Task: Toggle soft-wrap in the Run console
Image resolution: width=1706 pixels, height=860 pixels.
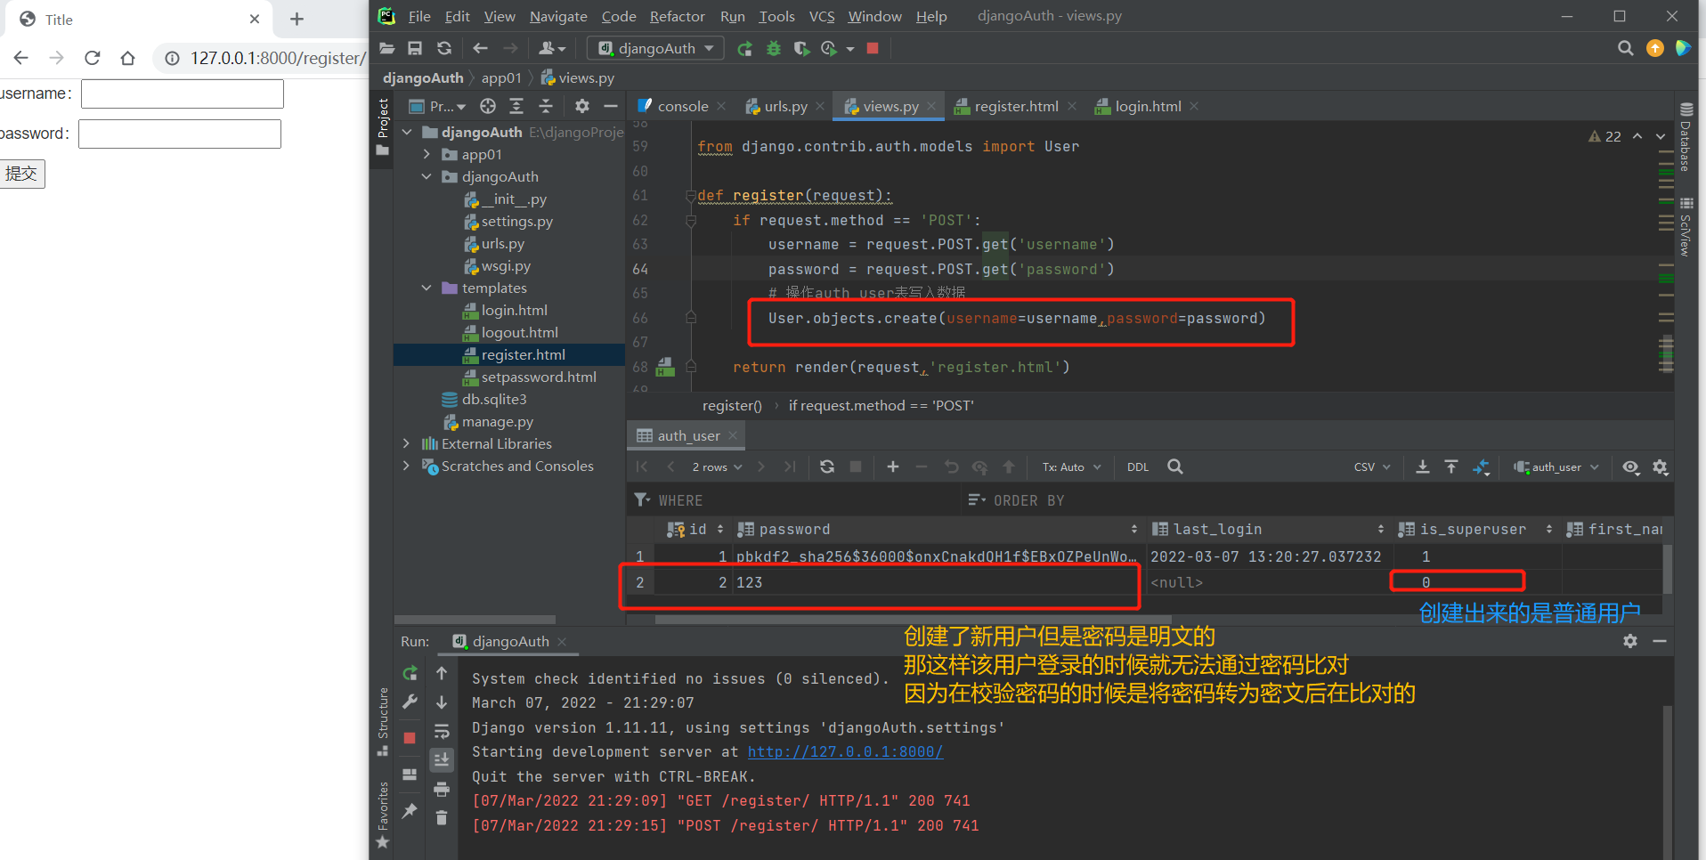Action: coord(442,731)
